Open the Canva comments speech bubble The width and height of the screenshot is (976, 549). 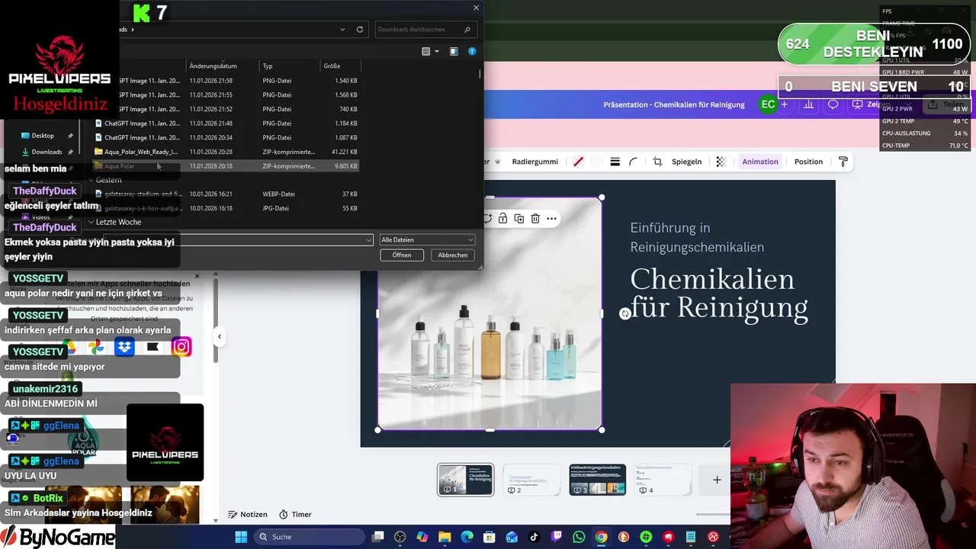(833, 104)
